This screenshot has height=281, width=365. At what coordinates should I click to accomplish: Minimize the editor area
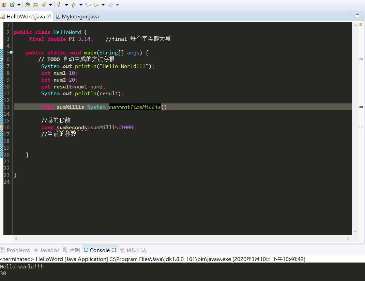(x=349, y=15)
